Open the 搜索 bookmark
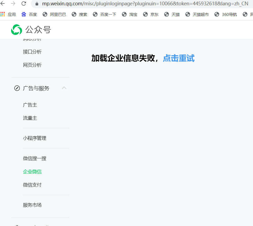The image size is (253, 226). [79, 14]
